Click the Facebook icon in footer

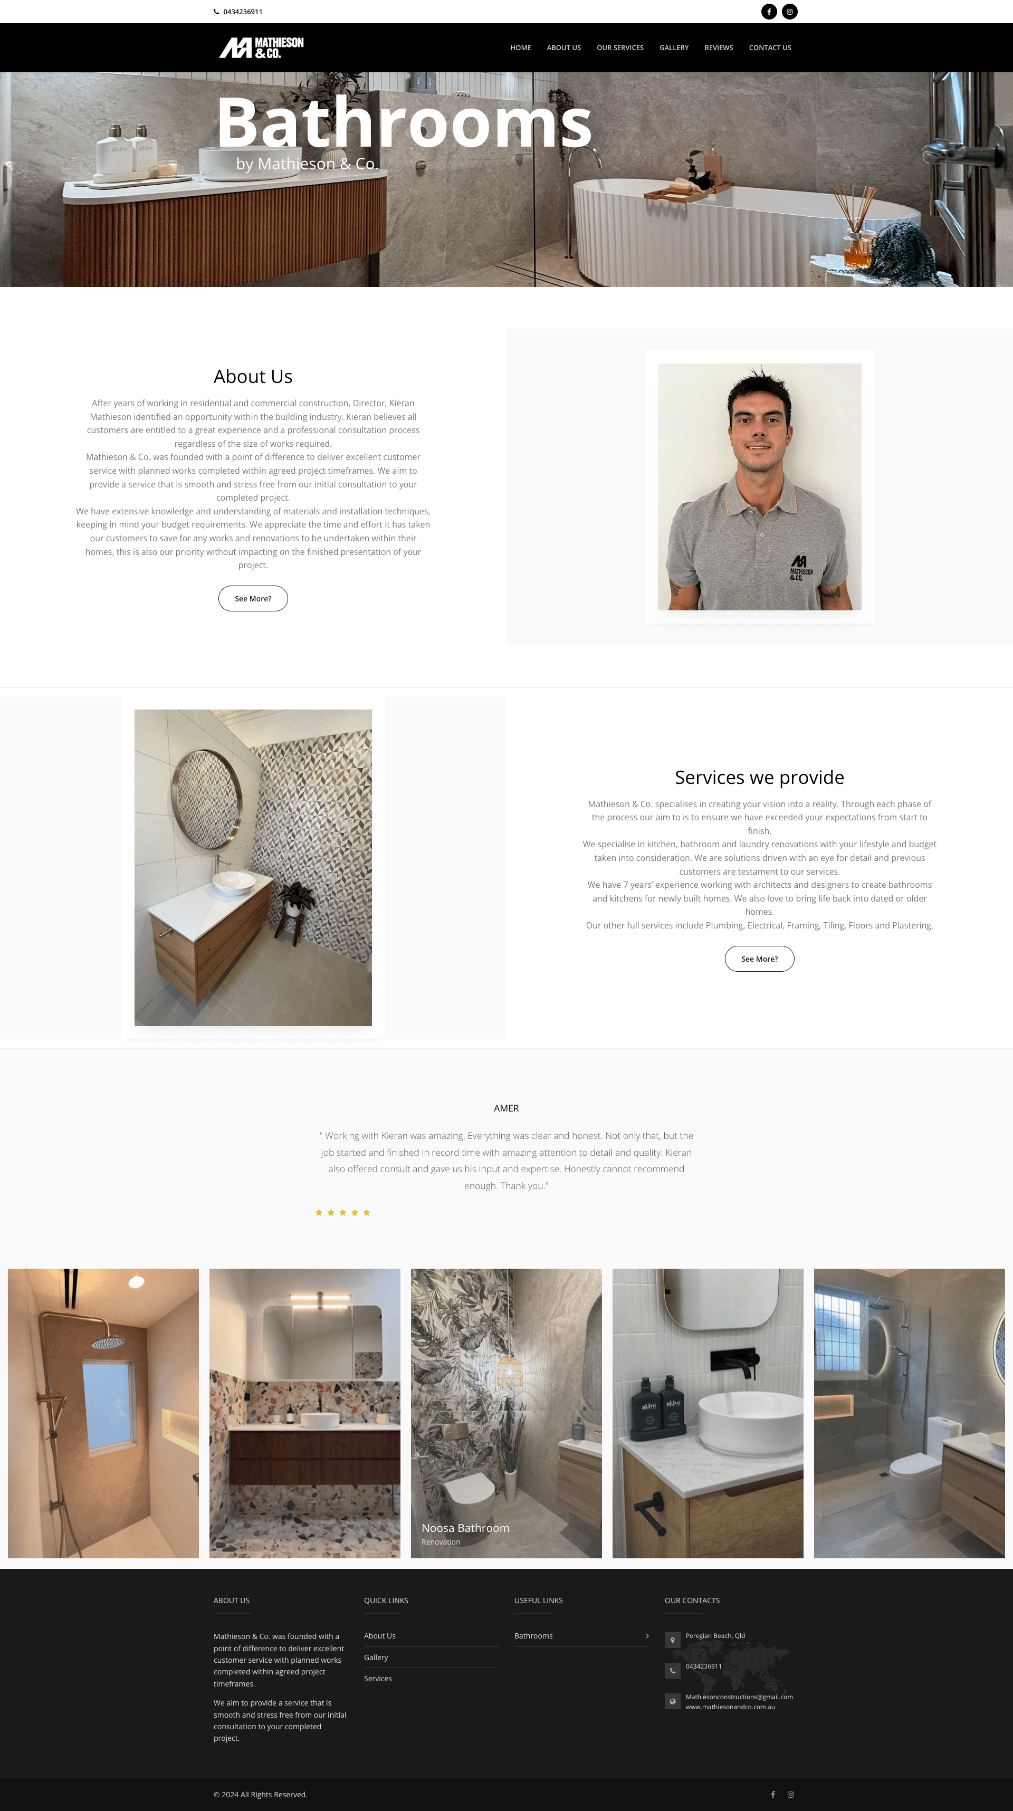[x=773, y=1795]
